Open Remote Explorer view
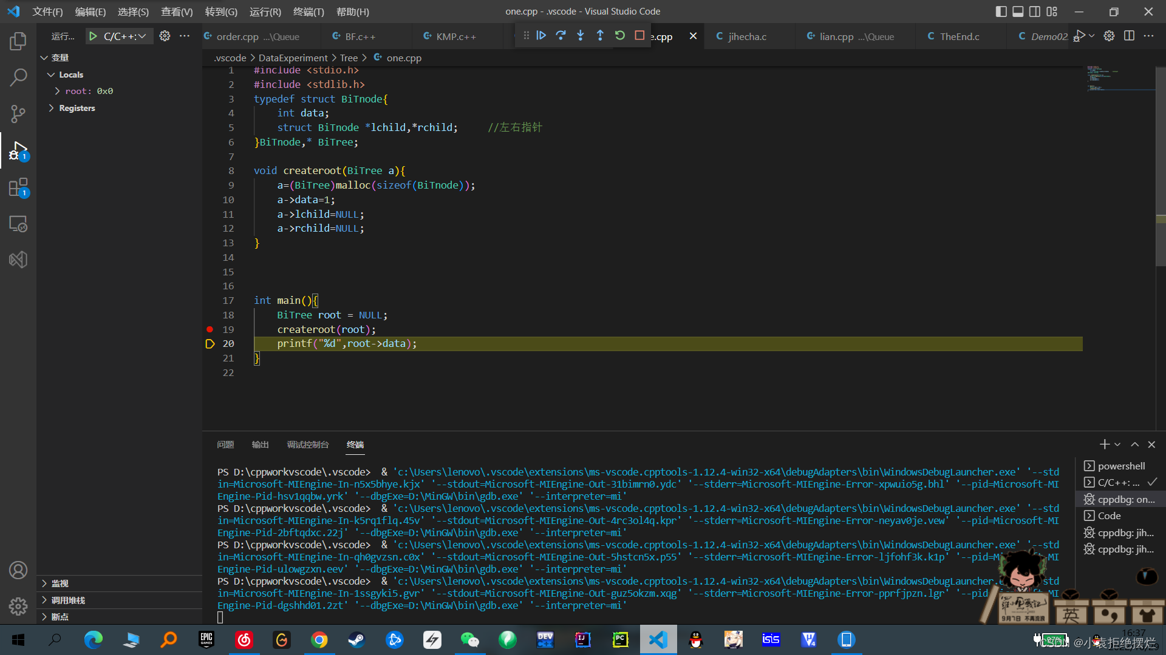The image size is (1166, 655). tap(18, 224)
